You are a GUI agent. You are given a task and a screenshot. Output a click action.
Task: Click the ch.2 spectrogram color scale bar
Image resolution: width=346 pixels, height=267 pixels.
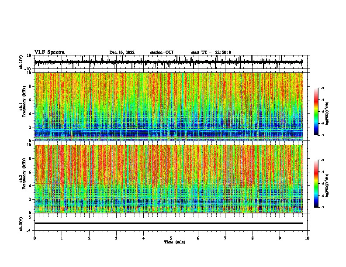(x=316, y=184)
